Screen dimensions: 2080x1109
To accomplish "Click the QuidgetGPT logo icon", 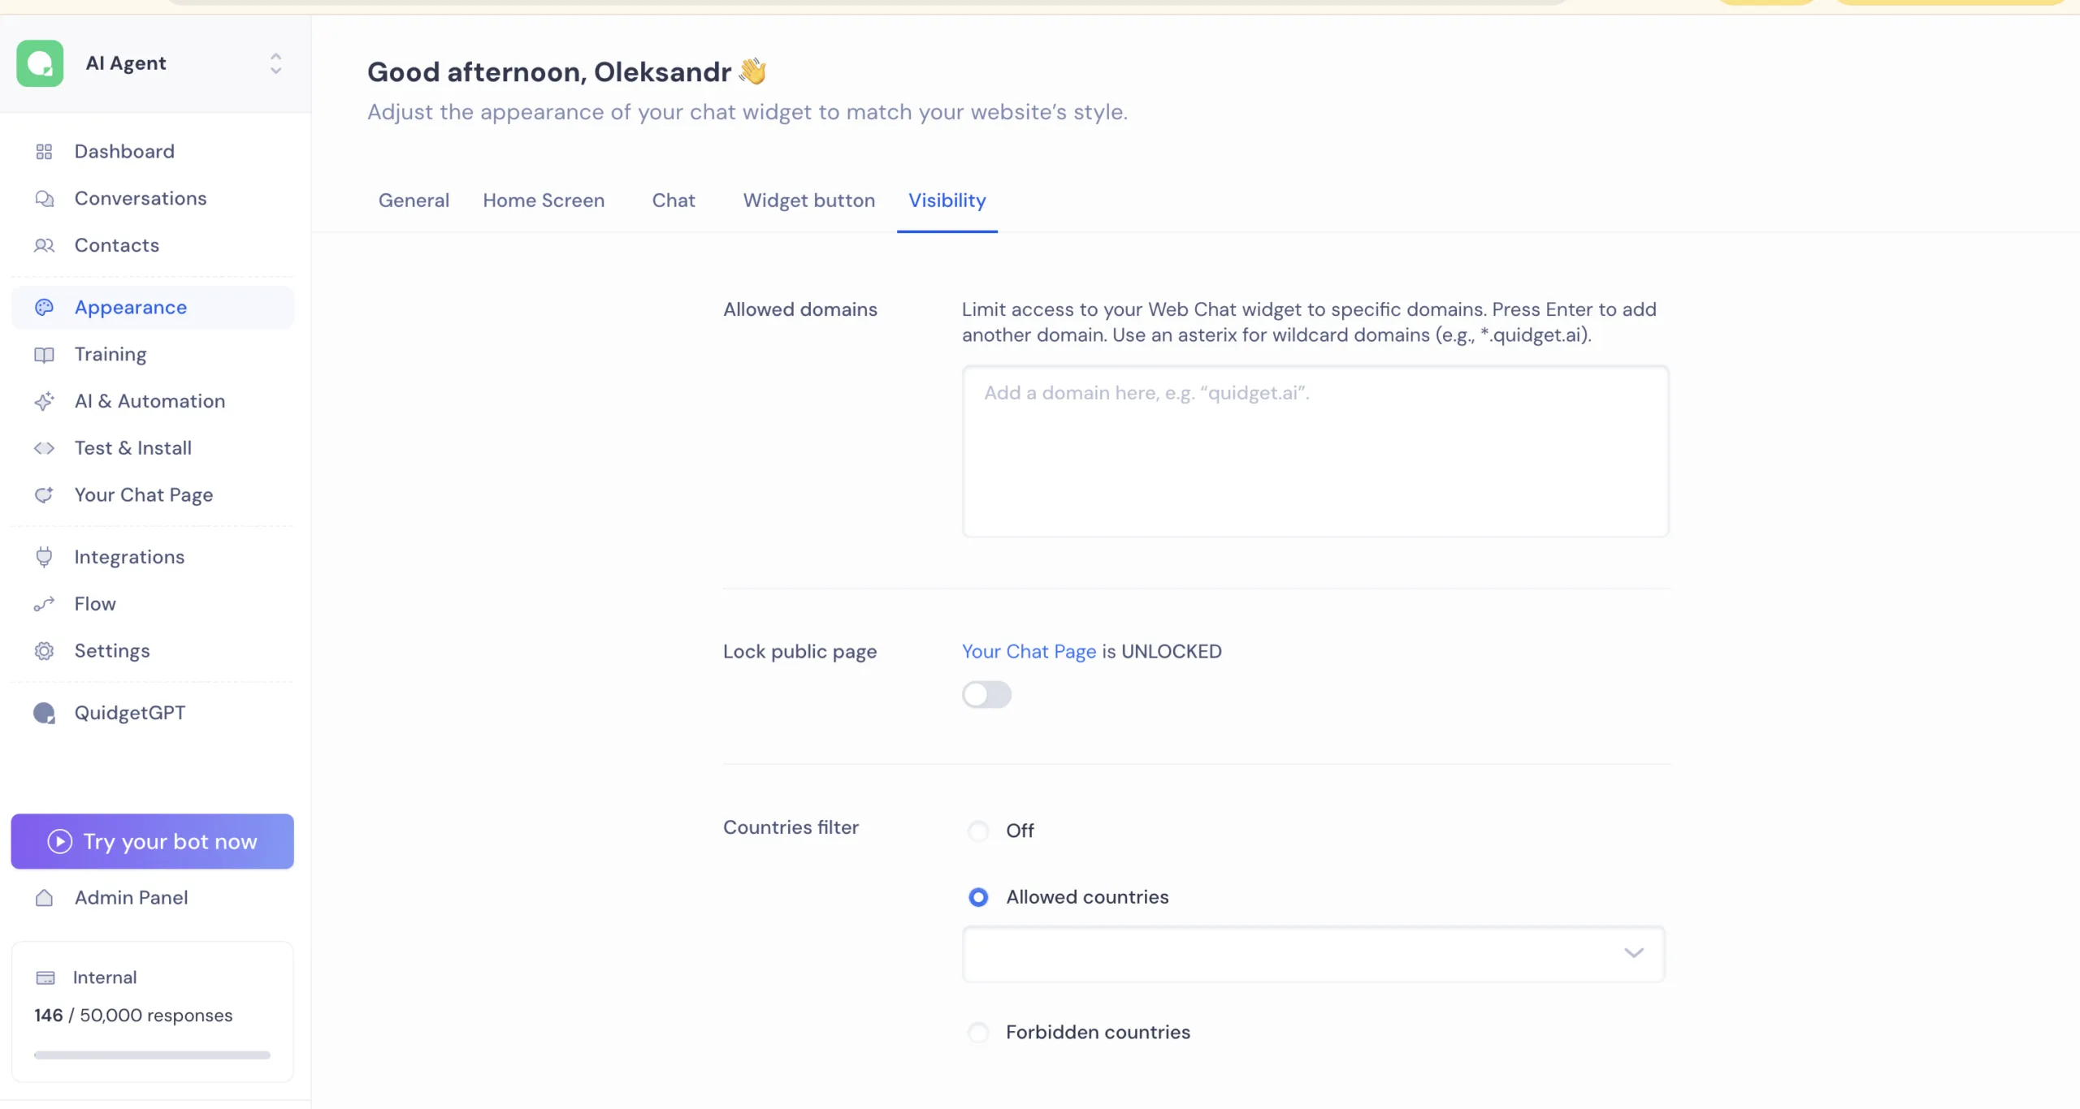I will pos(44,713).
